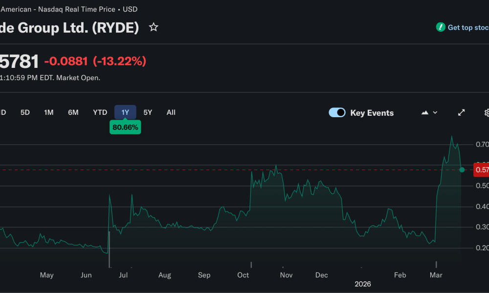Open chart type dropdown chevron

point(435,113)
